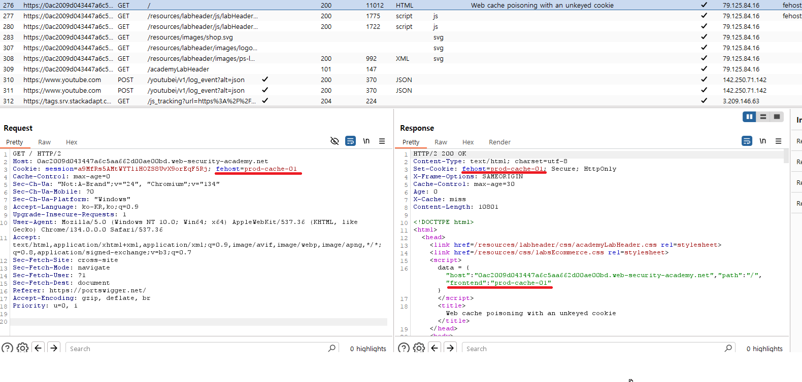Select tabbed combined layout icon
Screen dimensions: 802x382
tap(777, 117)
